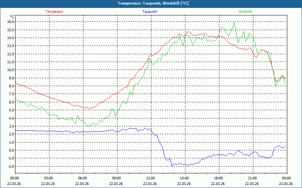302x188 pixels.
Task: Click the 6,0 y-axis value
Action: (12, 102)
